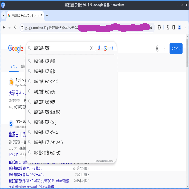The height and width of the screenshot is (189, 189).
Task: Click 不適切な検索候補の報告 link
Action: click(104, 161)
